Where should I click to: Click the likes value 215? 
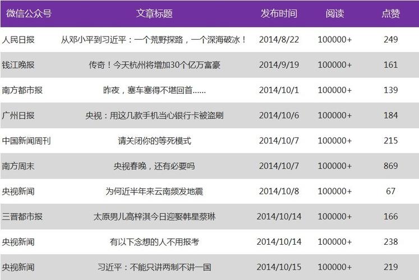(x=391, y=141)
